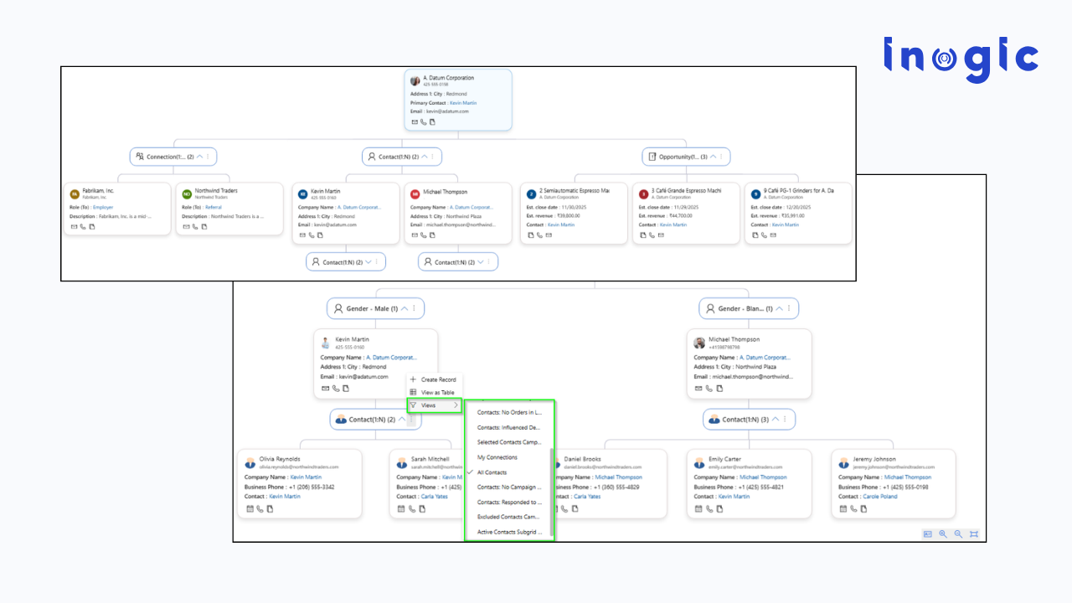Click the email icon on Kevin Martin's card
Viewport: 1072px width, 603px height.
tap(325, 387)
